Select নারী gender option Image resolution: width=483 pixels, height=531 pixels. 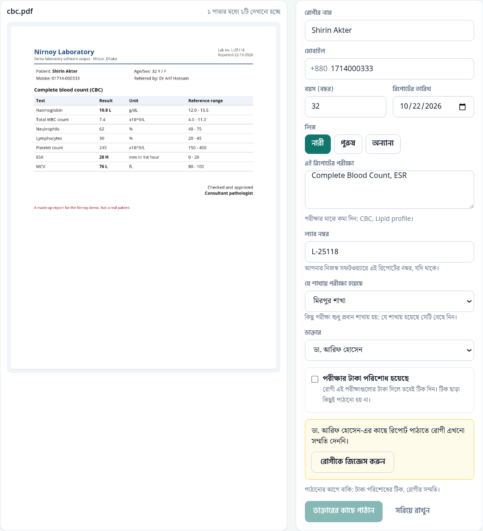(317, 144)
